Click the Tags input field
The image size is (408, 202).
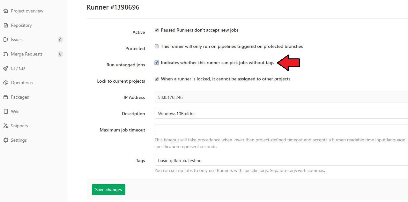[281, 161]
